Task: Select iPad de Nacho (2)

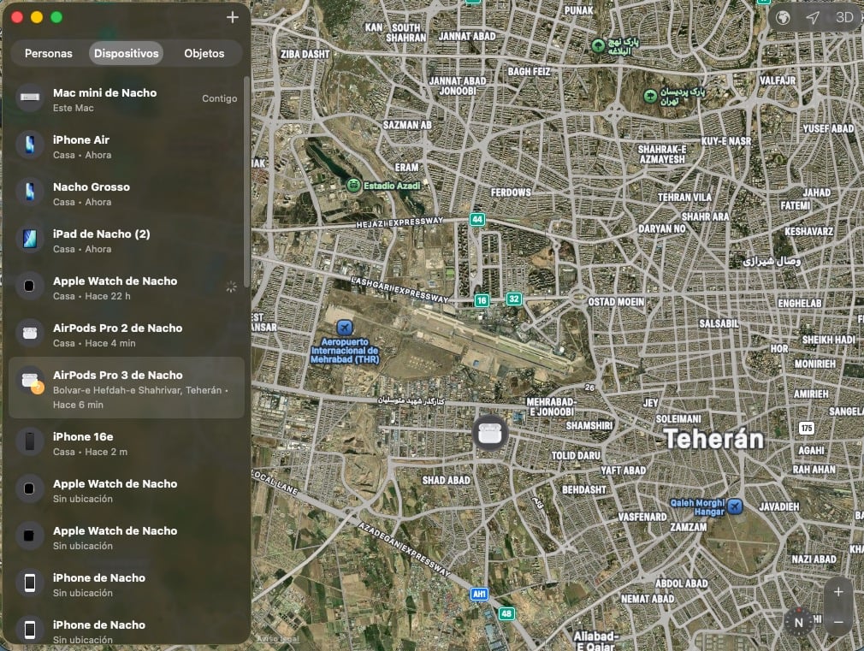Action: (127, 240)
